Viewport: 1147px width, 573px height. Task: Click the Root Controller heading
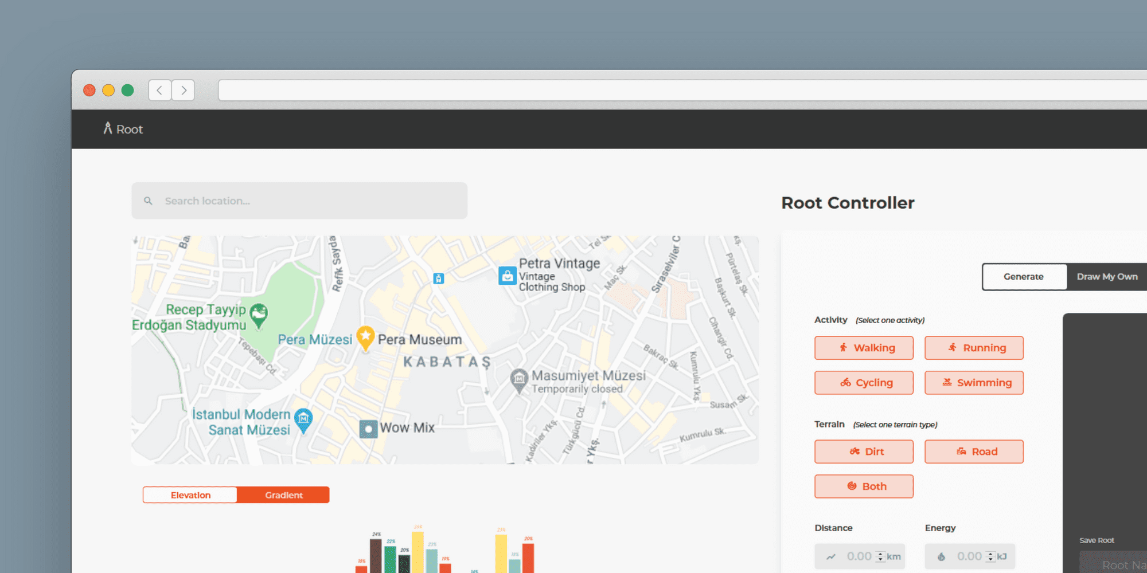point(848,203)
